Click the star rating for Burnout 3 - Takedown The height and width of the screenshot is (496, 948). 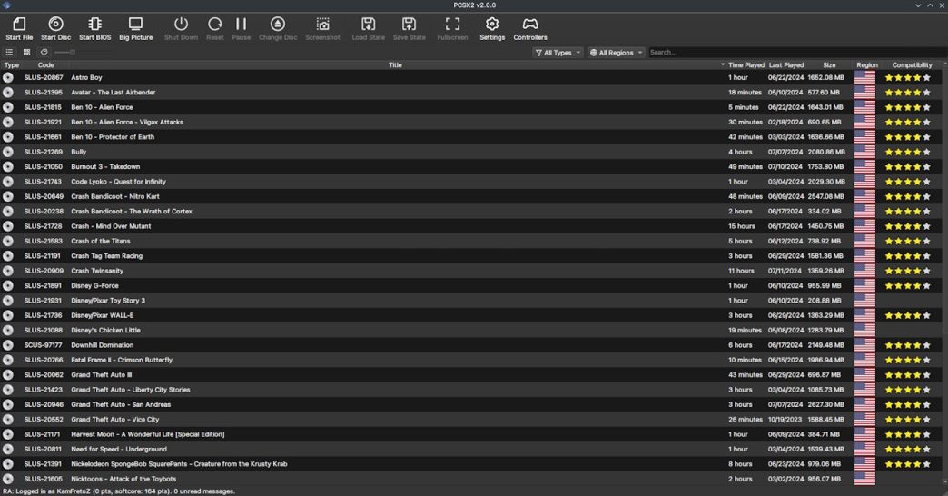(907, 167)
